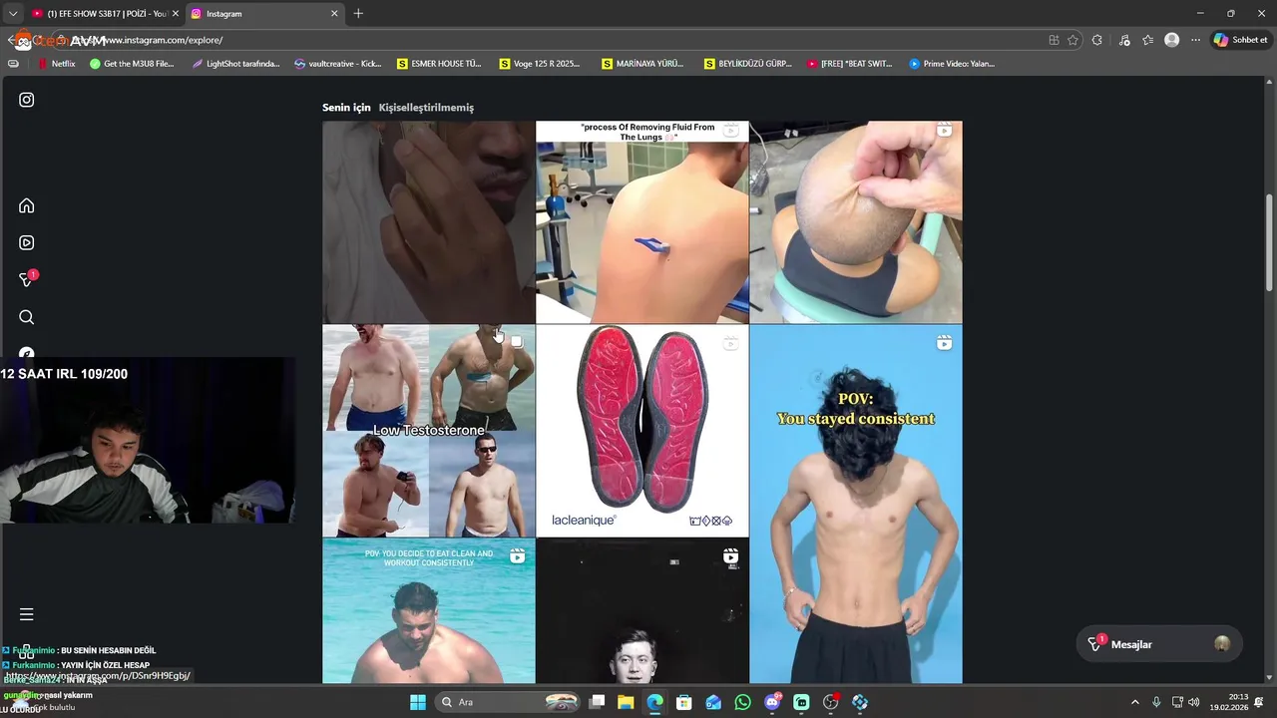Open the dark black-and-white portrait reel
1277x718 pixels.
pos(641,610)
